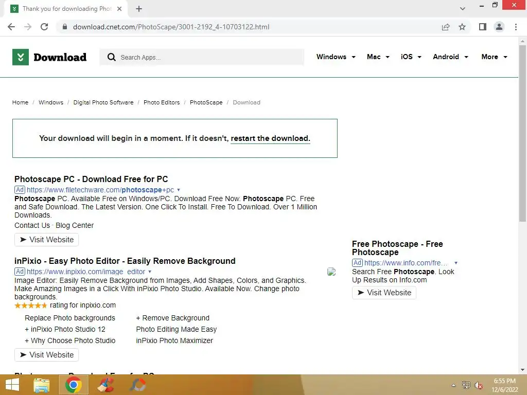The width and height of the screenshot is (527, 395).
Task: Click '+ Why Choose Photo Studio' link
Action: 70,340
